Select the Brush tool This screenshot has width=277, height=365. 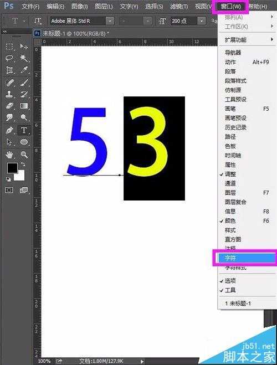pyautogui.click(x=24, y=83)
